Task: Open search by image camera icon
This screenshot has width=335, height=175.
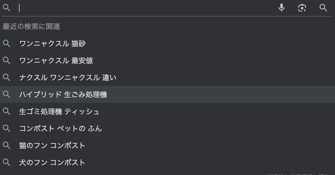Action: point(302,8)
